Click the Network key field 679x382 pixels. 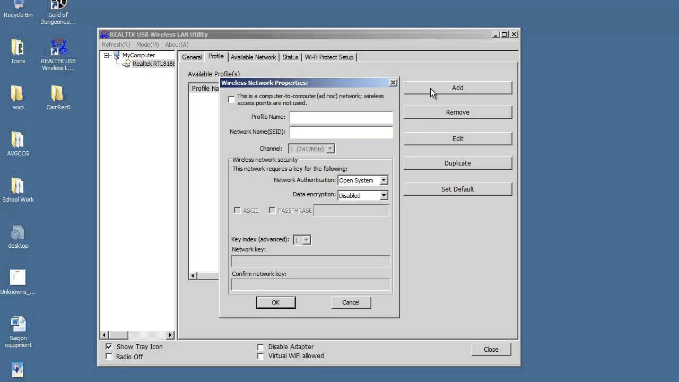click(311, 261)
